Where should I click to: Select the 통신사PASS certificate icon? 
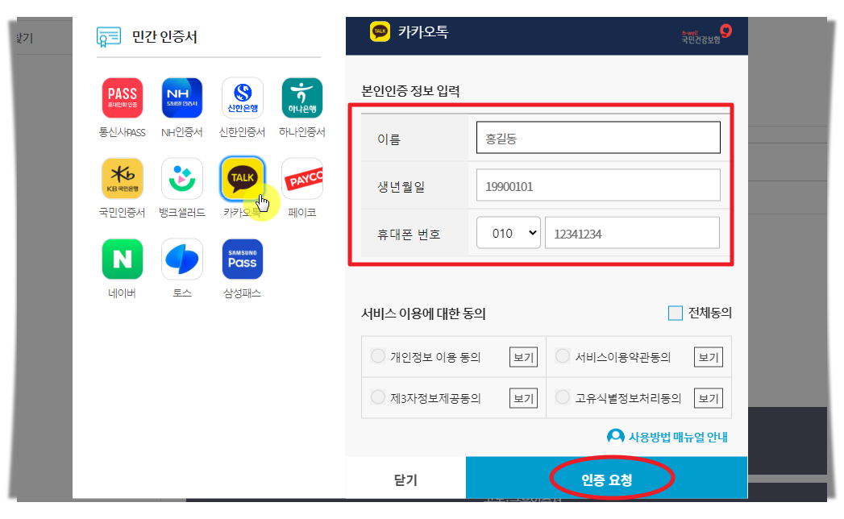(123, 98)
